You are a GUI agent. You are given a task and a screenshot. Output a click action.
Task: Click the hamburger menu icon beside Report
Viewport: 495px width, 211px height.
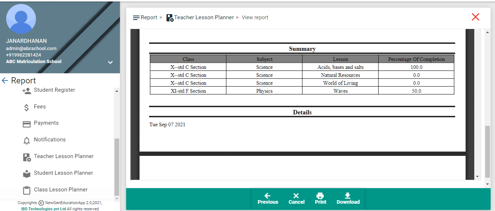[x=136, y=18]
